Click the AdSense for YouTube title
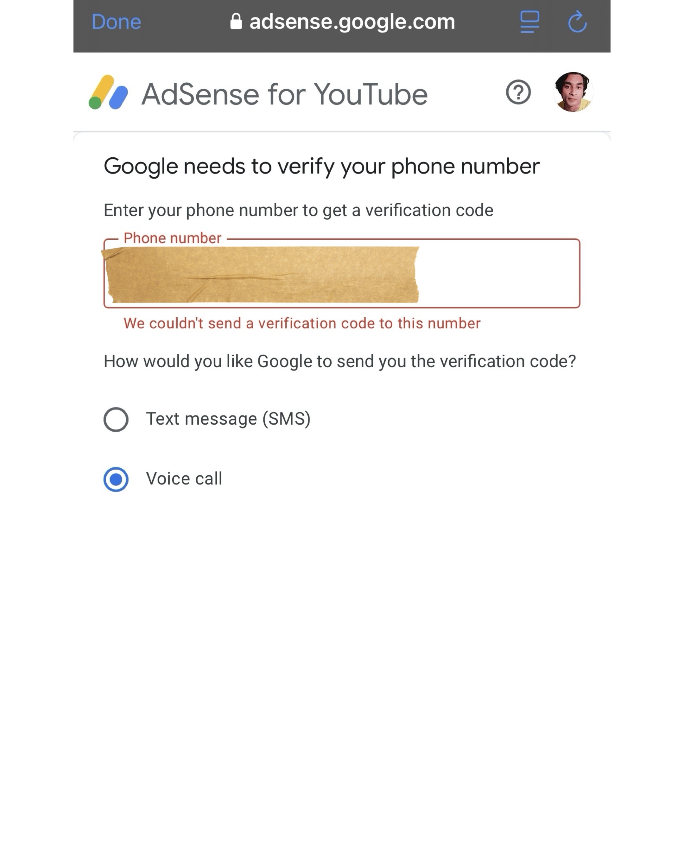 tap(285, 94)
